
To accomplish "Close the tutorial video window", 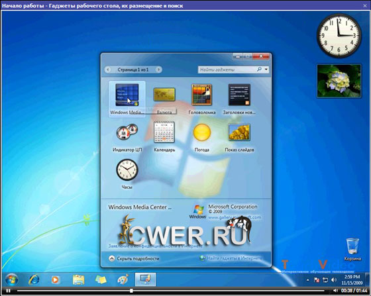I will pos(365,5).
